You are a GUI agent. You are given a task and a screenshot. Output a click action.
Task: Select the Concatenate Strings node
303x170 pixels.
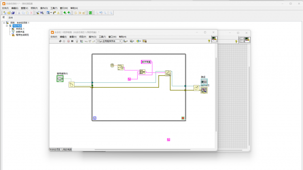[142, 72]
